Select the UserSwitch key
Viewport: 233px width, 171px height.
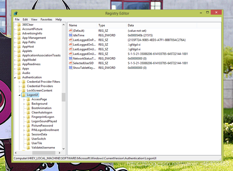(39, 139)
